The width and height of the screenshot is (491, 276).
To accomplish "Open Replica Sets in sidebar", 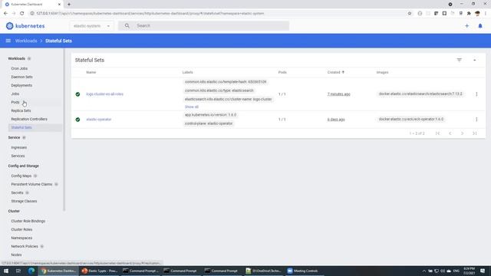I will pyautogui.click(x=21, y=110).
